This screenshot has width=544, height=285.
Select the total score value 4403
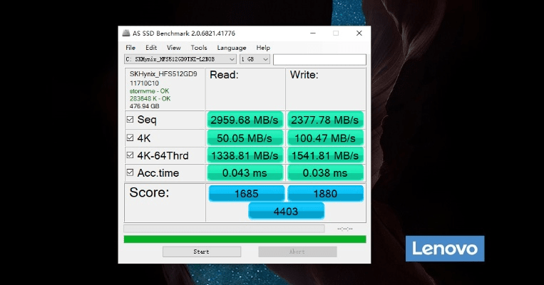pyautogui.click(x=286, y=211)
